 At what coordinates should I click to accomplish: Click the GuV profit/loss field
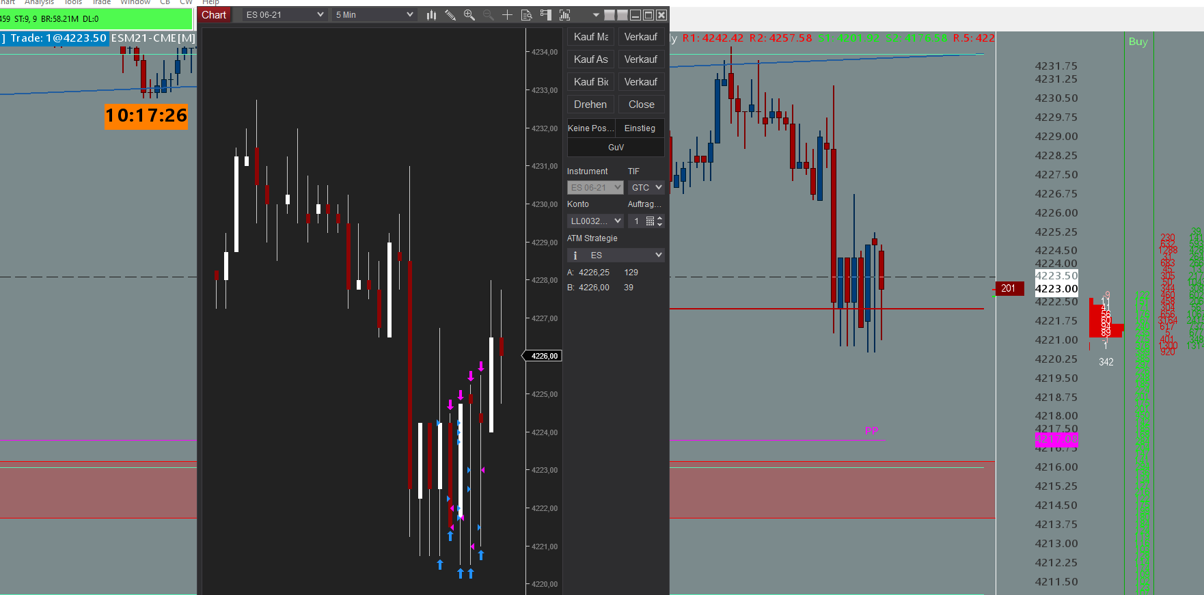click(x=616, y=148)
